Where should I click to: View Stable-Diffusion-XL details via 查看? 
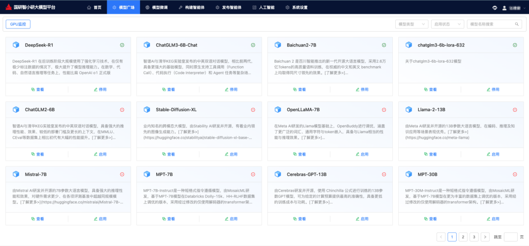pyautogui.click(x=168, y=154)
